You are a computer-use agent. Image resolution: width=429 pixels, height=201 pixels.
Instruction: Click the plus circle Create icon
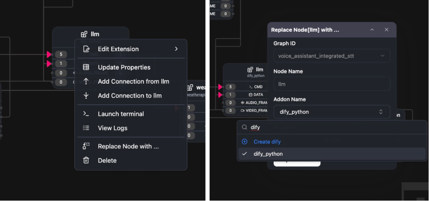(x=244, y=142)
